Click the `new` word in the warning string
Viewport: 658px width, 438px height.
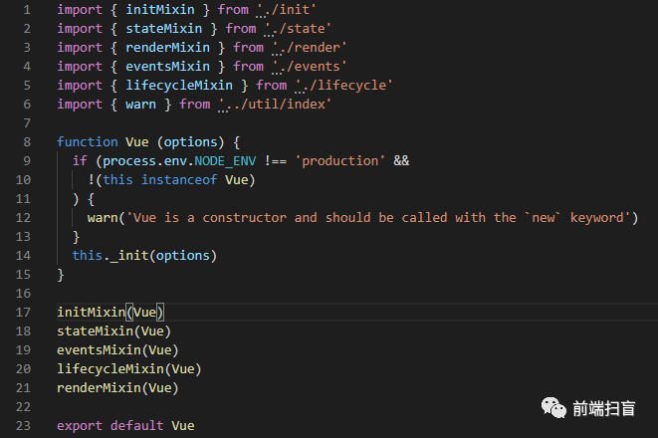(x=543, y=217)
